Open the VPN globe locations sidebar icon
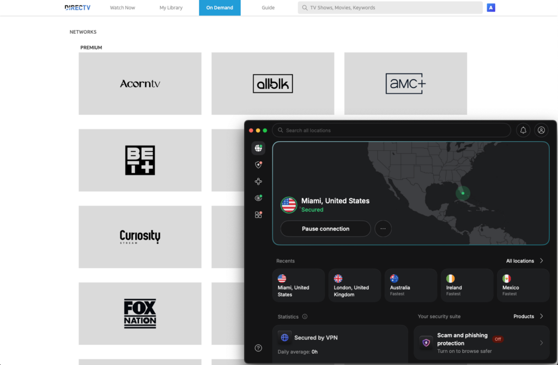The height and width of the screenshot is (365, 558). pyautogui.click(x=258, y=148)
